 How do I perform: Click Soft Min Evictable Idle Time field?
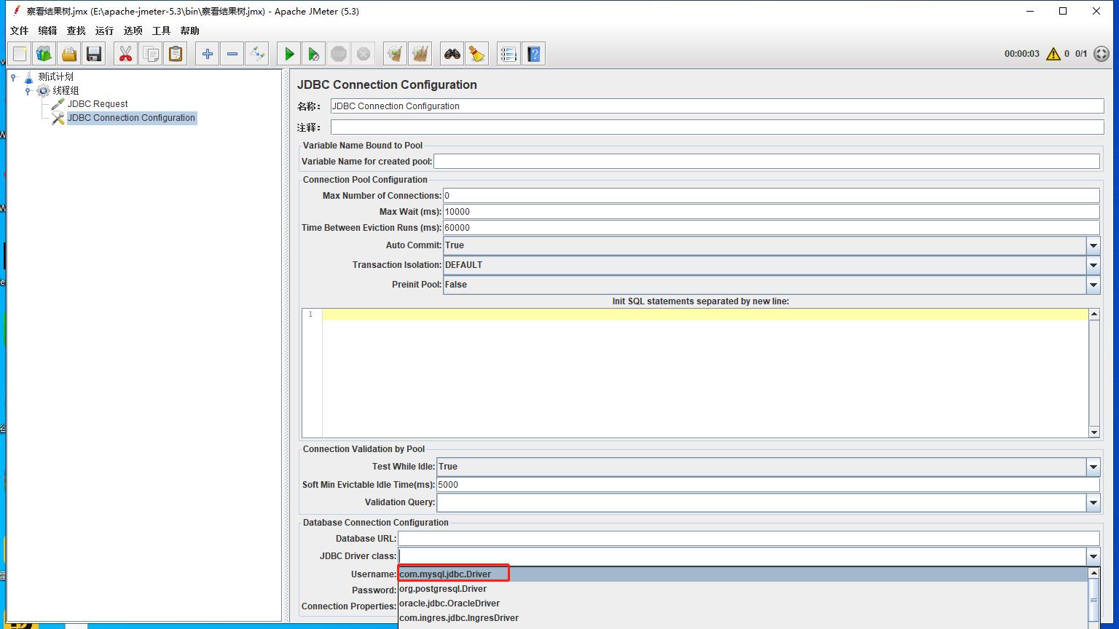coord(769,485)
